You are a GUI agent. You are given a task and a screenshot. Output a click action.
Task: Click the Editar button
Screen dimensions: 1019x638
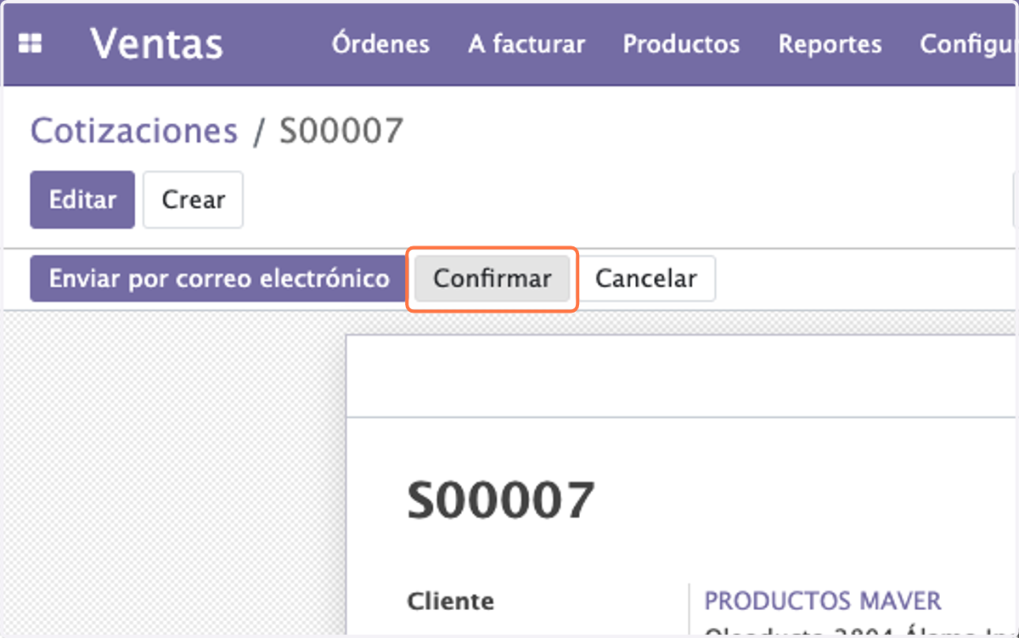(82, 200)
